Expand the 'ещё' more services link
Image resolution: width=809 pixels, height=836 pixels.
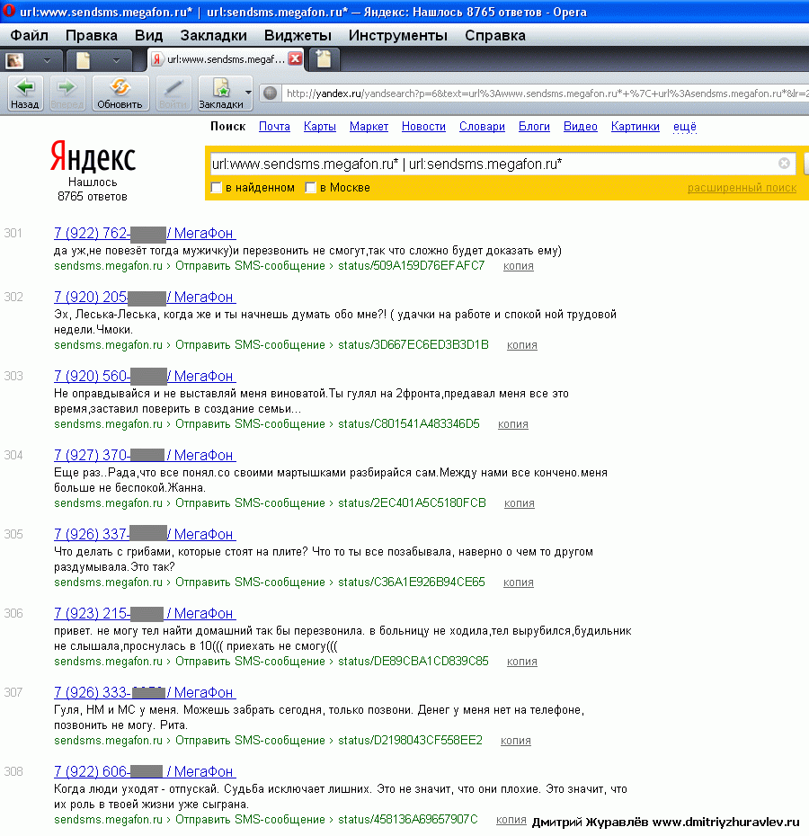685,127
